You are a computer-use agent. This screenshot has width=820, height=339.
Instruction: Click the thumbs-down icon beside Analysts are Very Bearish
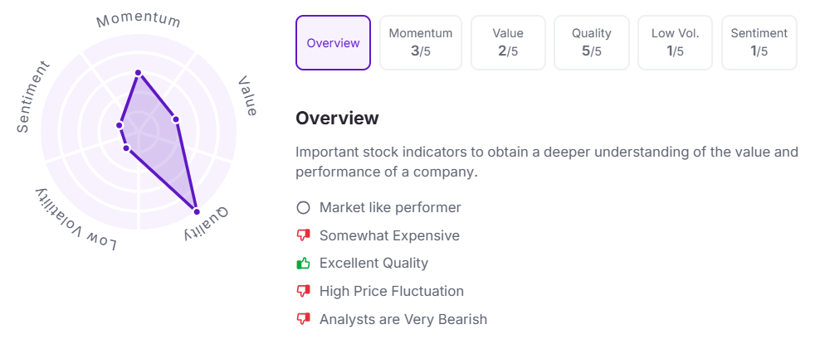point(303,319)
